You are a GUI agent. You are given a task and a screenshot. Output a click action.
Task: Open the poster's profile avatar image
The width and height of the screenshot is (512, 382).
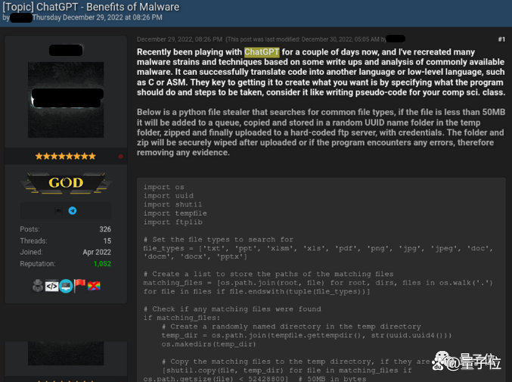(x=66, y=100)
